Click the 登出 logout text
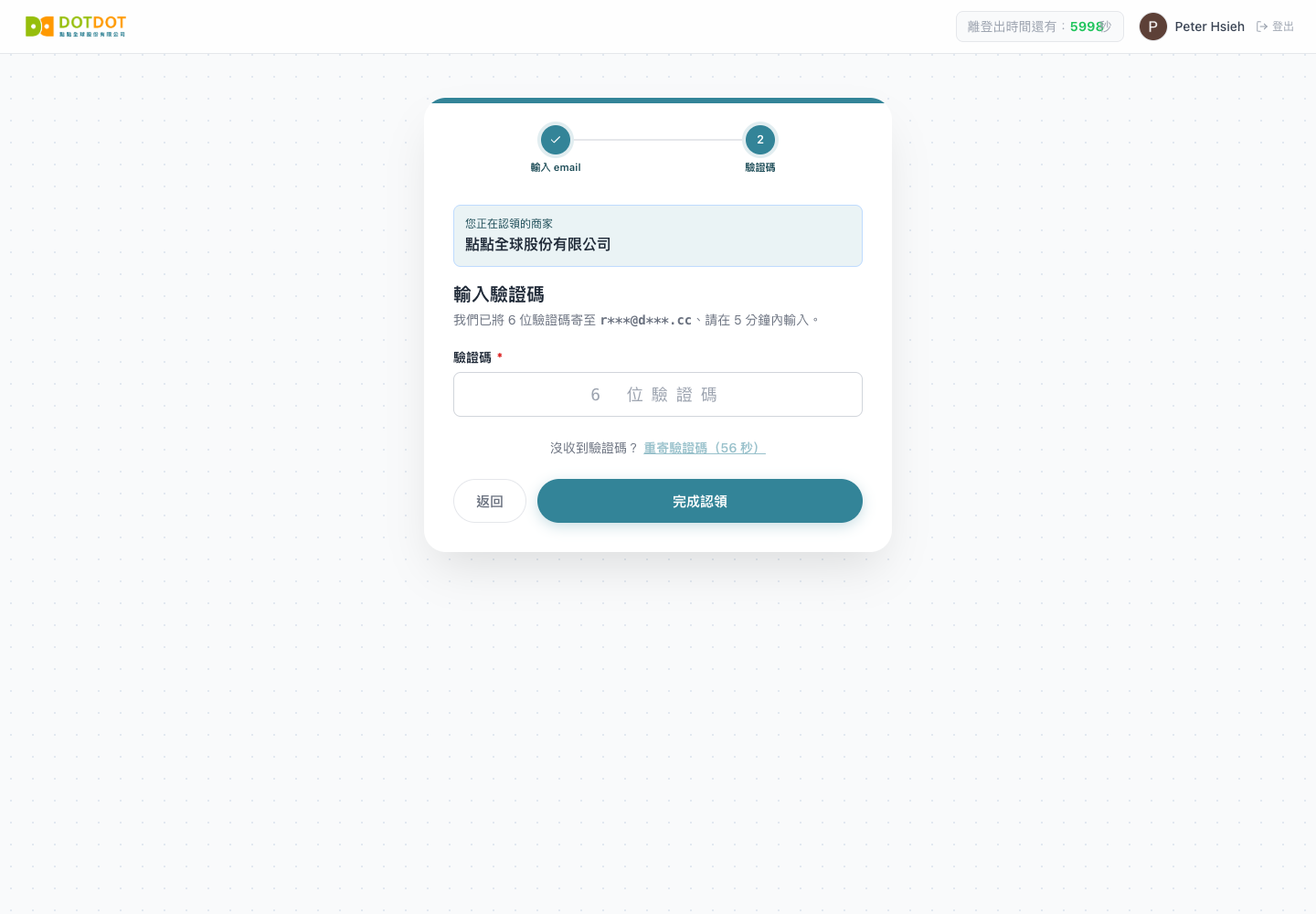The width and height of the screenshot is (1316, 914). click(x=1283, y=27)
